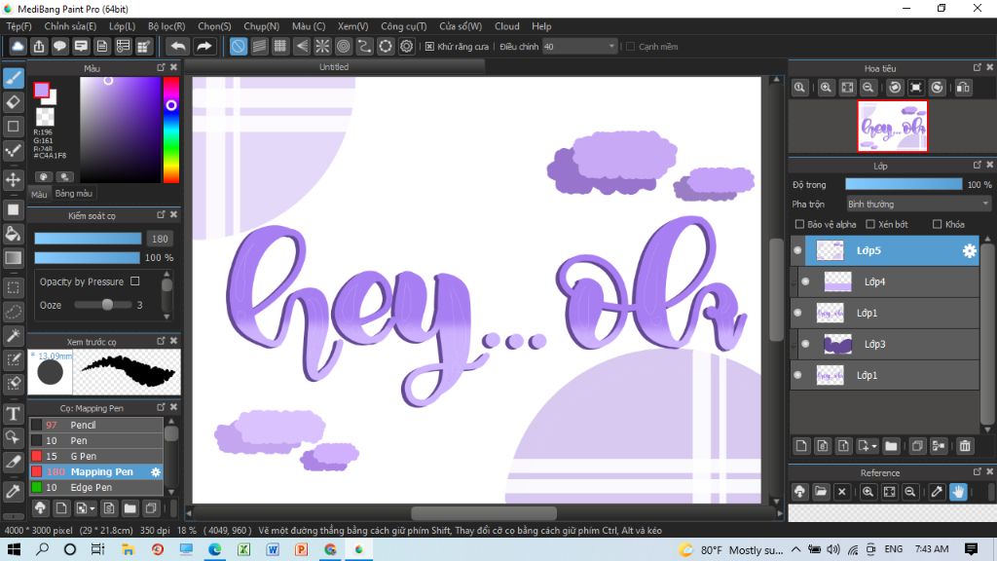The width and height of the screenshot is (997, 561).
Task: Expand the add-layer dropdown arrow in the Layers panel
Action: tap(874, 446)
